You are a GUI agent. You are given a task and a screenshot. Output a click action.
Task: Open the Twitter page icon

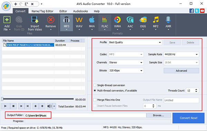[197, 11]
